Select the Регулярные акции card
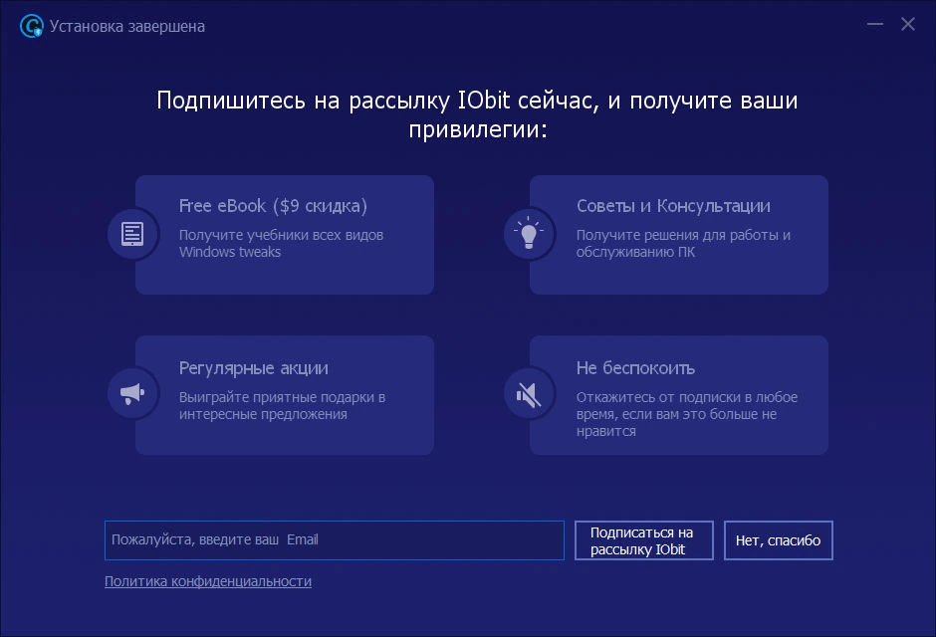 point(285,395)
